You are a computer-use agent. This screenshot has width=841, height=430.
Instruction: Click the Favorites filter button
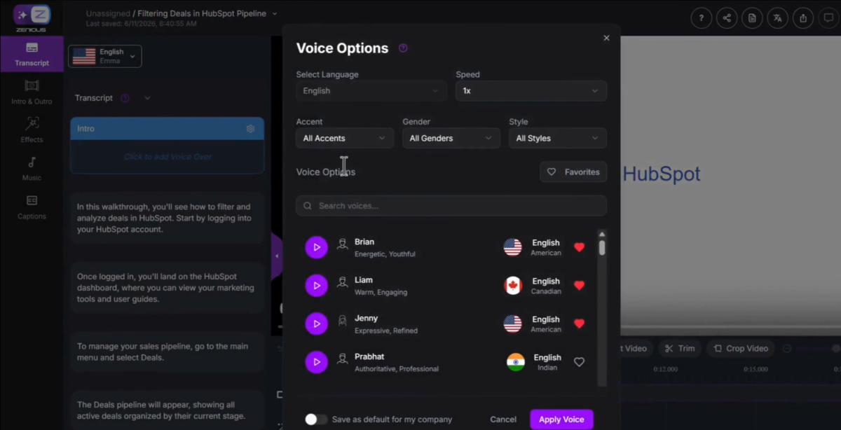tap(573, 172)
